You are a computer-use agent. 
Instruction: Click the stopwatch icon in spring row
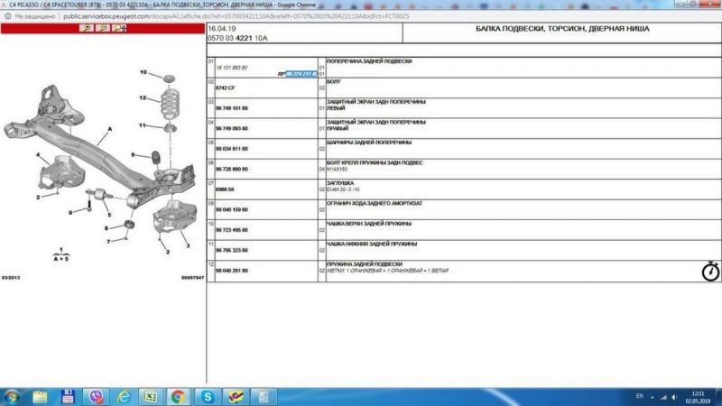pos(709,270)
